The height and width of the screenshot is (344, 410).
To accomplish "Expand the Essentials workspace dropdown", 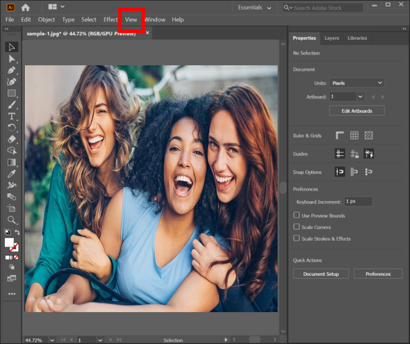I will tap(254, 8).
